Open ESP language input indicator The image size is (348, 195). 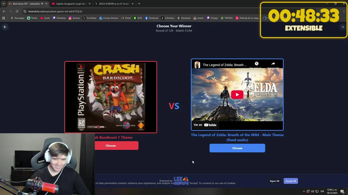(x=322, y=191)
